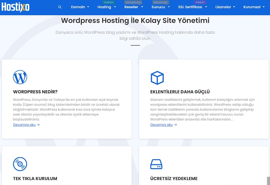Click the cube icon for plugins
This screenshot has width=270, height=185.
point(157,78)
